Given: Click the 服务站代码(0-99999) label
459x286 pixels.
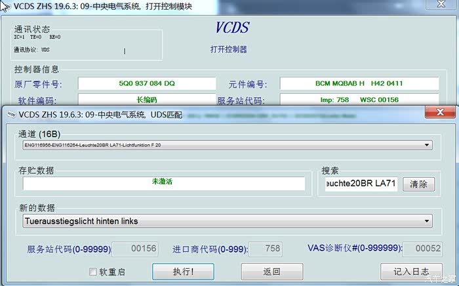Looking at the screenshot, I should [69, 249].
